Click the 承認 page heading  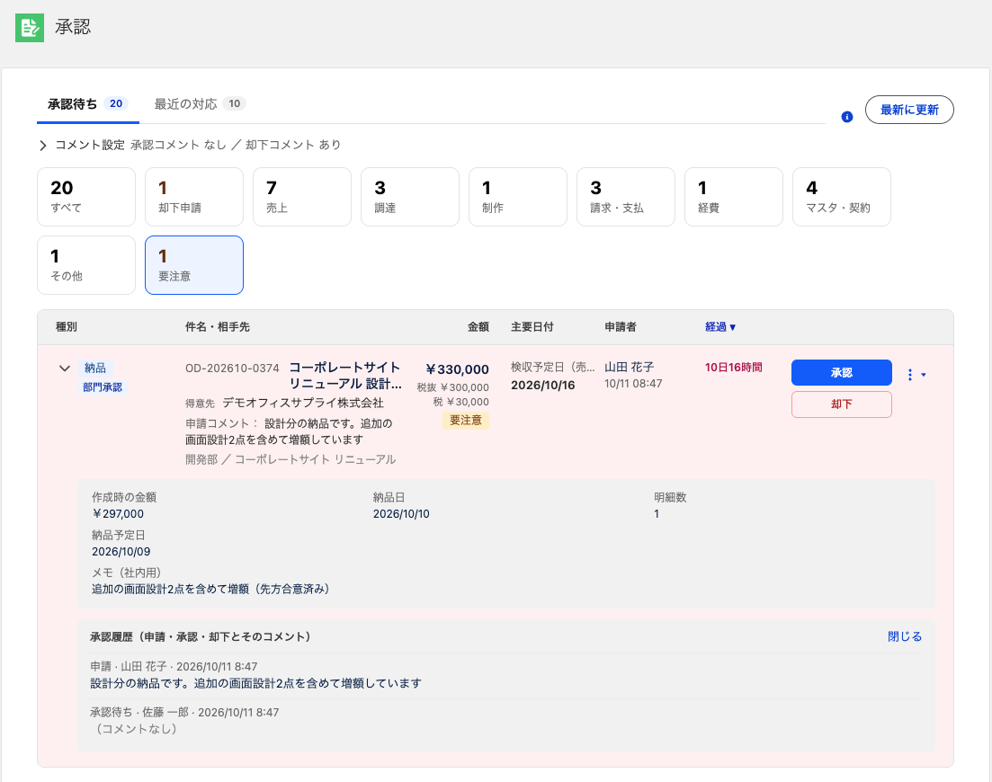(x=73, y=27)
